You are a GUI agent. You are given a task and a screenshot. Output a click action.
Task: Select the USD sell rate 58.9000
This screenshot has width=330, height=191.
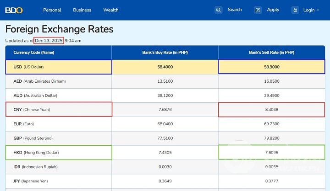click(x=271, y=67)
